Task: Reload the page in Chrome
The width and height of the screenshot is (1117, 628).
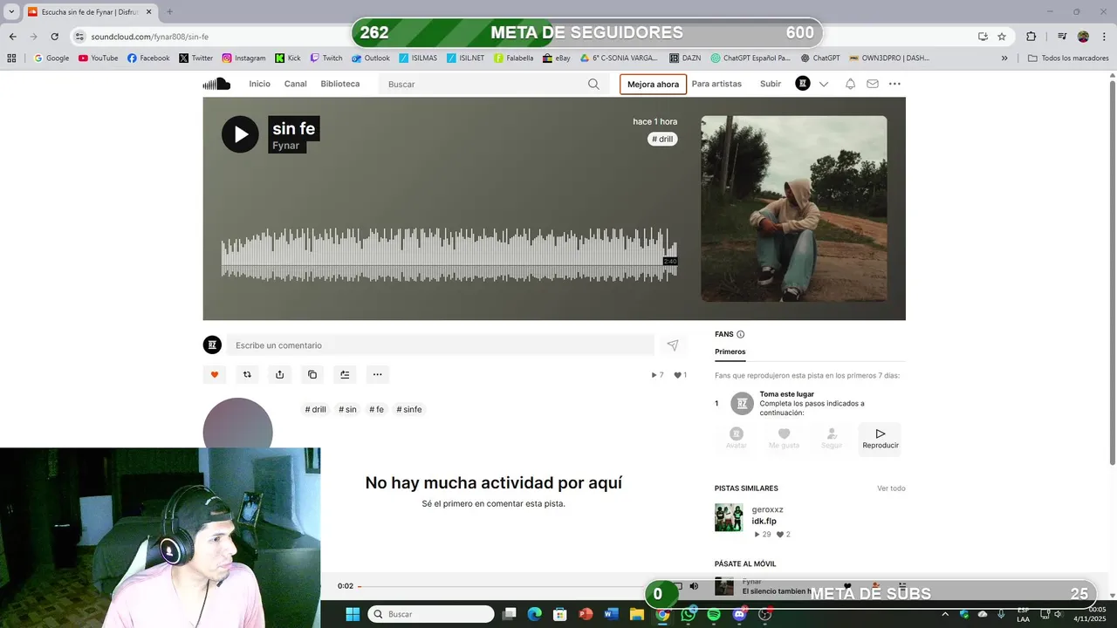Action: (x=55, y=37)
